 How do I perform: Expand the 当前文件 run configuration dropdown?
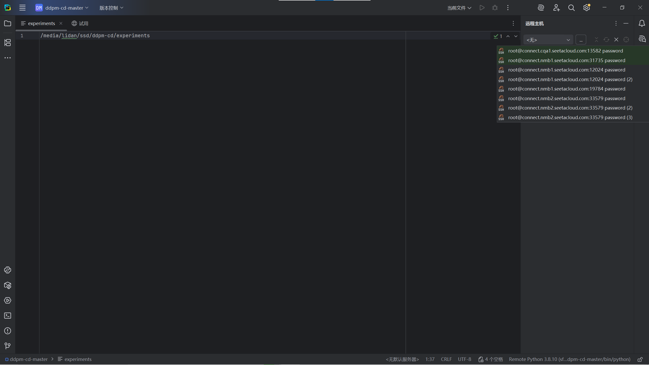tap(459, 8)
